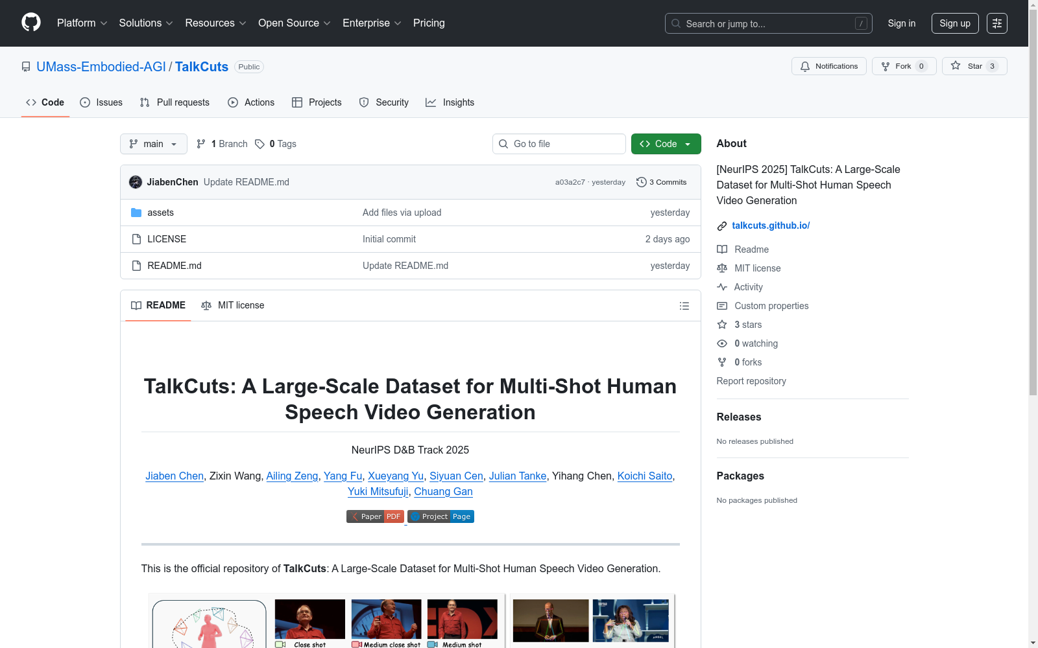Fork the TalkCuts repository

(x=904, y=66)
